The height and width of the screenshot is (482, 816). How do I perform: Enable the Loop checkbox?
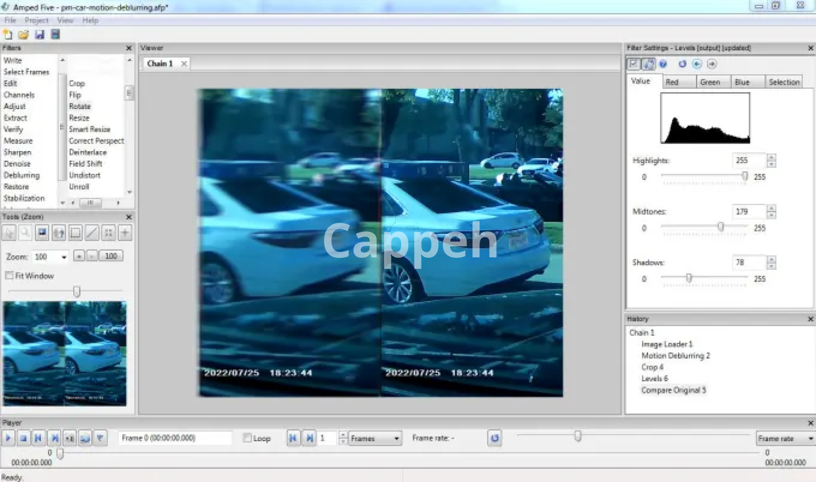click(x=247, y=438)
